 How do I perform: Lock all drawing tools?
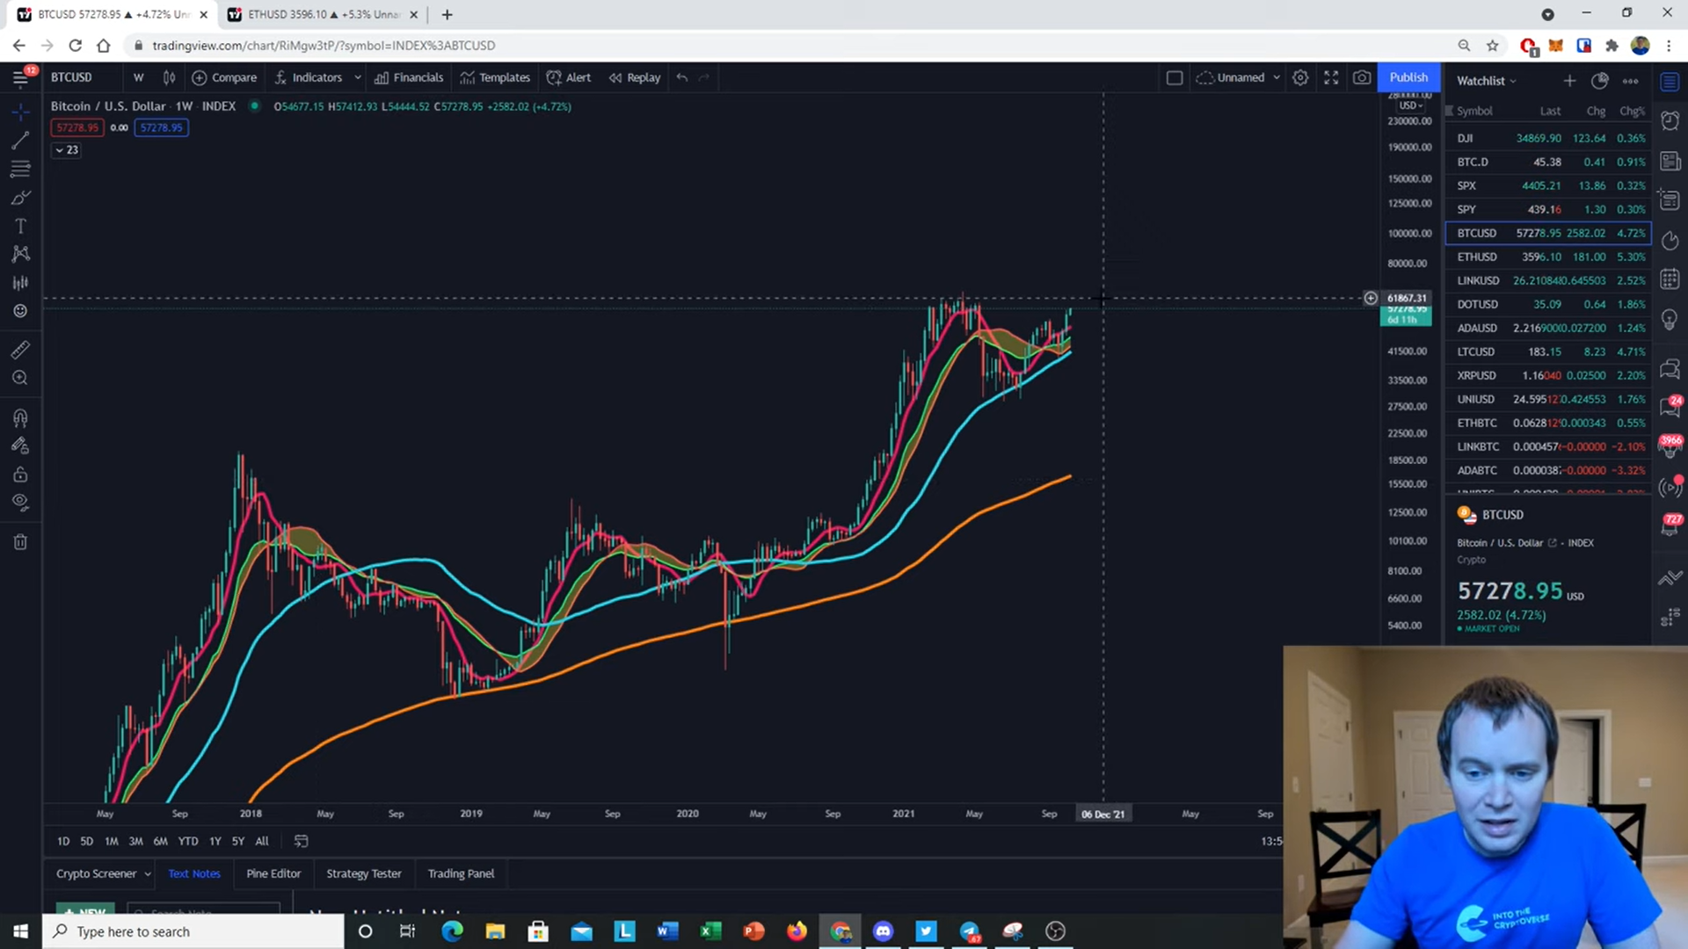coord(20,474)
